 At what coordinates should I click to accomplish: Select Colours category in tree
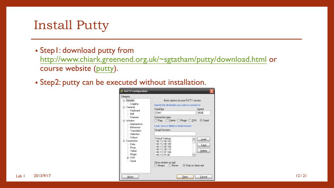134,137
